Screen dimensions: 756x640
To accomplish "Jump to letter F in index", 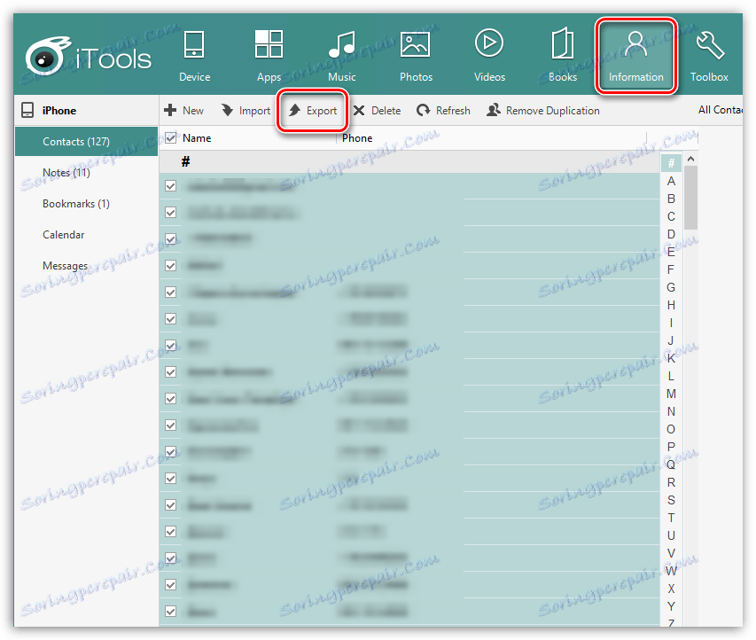I will (671, 269).
